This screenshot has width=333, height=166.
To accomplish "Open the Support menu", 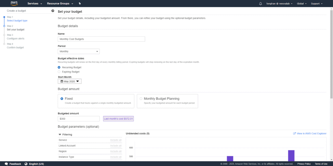I will (x=317, y=4).
